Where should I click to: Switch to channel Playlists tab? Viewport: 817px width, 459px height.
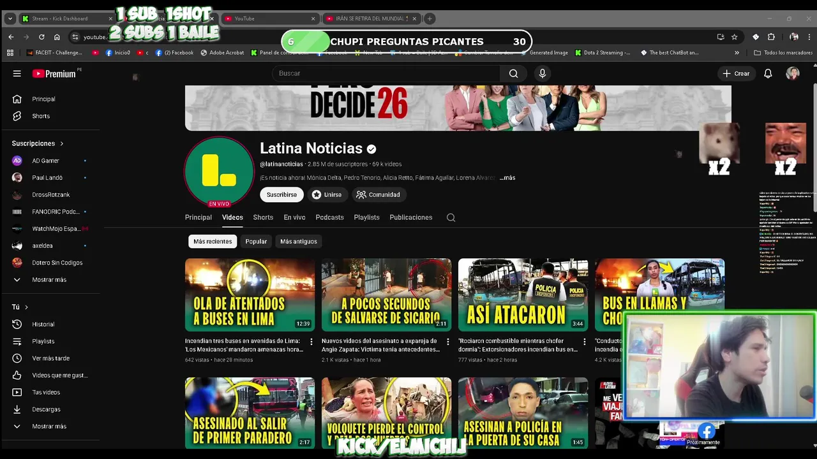tap(366, 217)
